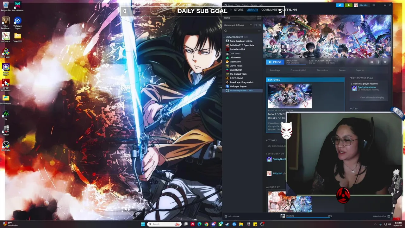405x228 pixels.
Task: Click Add a Game button
Action: tap(232, 216)
